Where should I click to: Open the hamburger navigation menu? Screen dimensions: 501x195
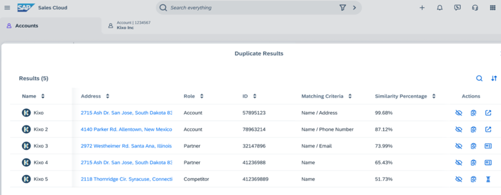(x=7, y=7)
